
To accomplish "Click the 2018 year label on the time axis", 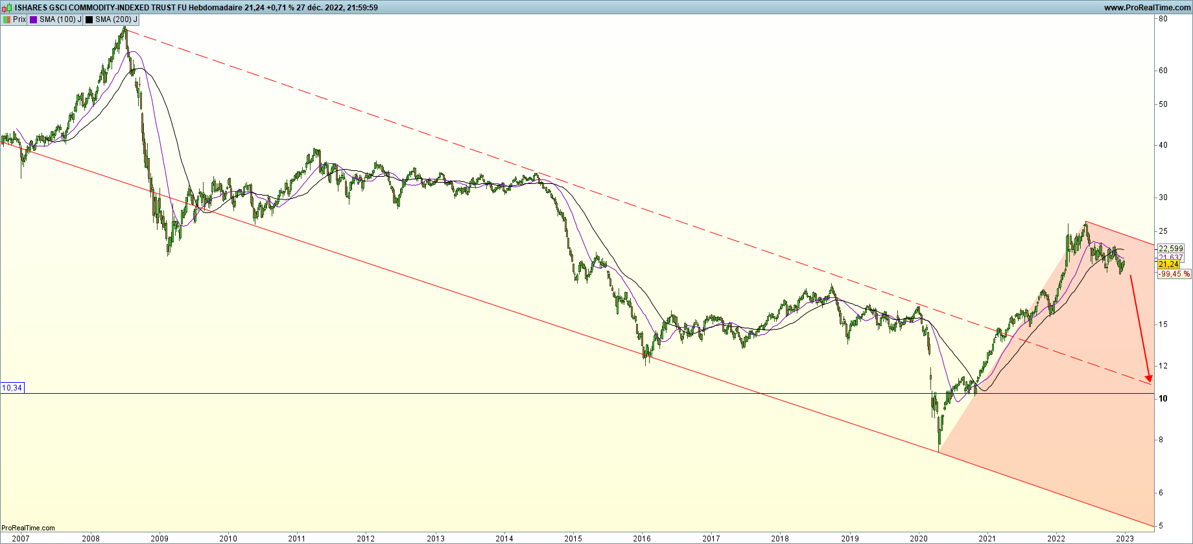I will coord(780,538).
